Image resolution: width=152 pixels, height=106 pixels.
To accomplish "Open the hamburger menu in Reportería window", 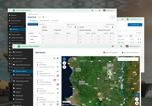I will click(x=10, y=10).
